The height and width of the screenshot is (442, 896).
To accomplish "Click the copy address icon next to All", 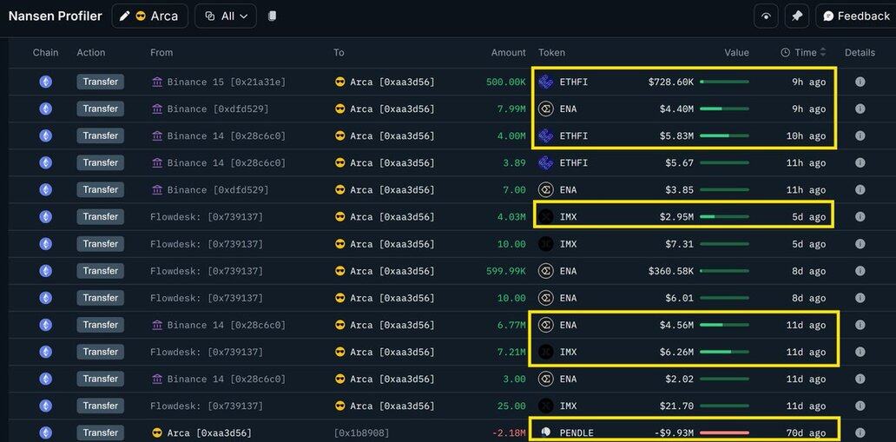I will click(x=273, y=16).
